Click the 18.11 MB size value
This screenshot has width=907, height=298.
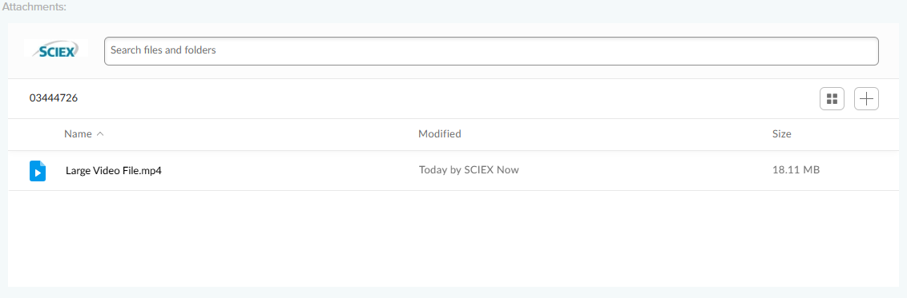coord(796,170)
